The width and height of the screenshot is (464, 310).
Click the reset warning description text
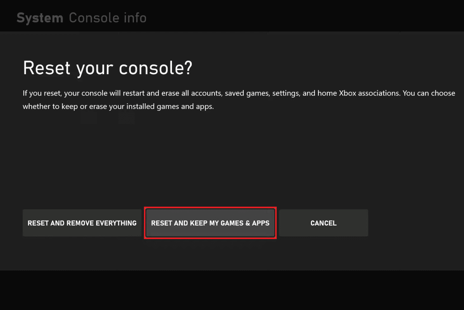(x=238, y=99)
